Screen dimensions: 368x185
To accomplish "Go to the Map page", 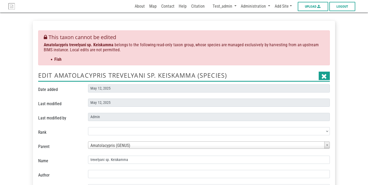I will [x=153, y=6].
